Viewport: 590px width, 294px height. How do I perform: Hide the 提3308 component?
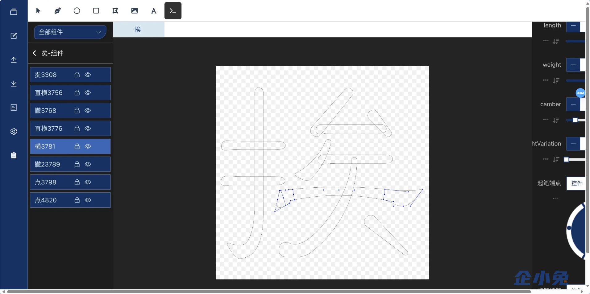tap(88, 75)
